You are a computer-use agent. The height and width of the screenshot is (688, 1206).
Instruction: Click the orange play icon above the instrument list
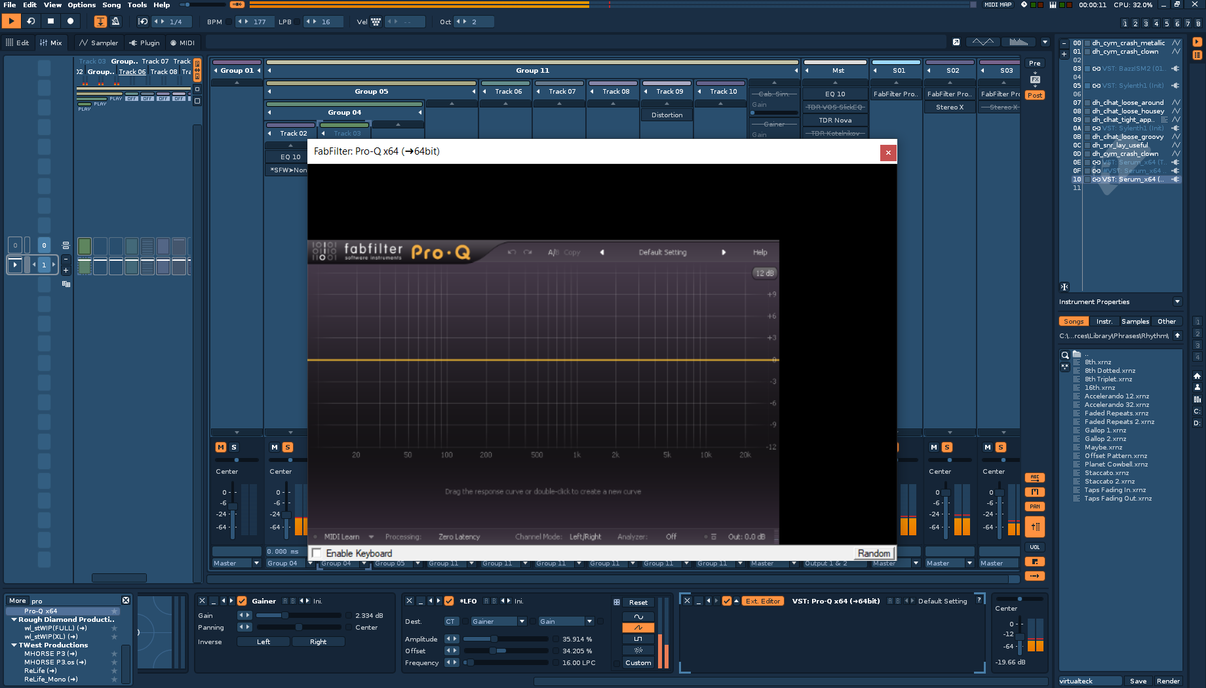[x=1197, y=42]
